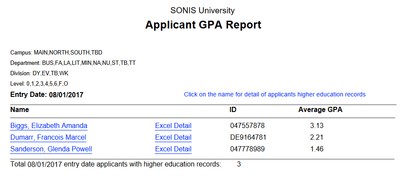
Task: Select ID number 047778989
Action: click(247, 149)
